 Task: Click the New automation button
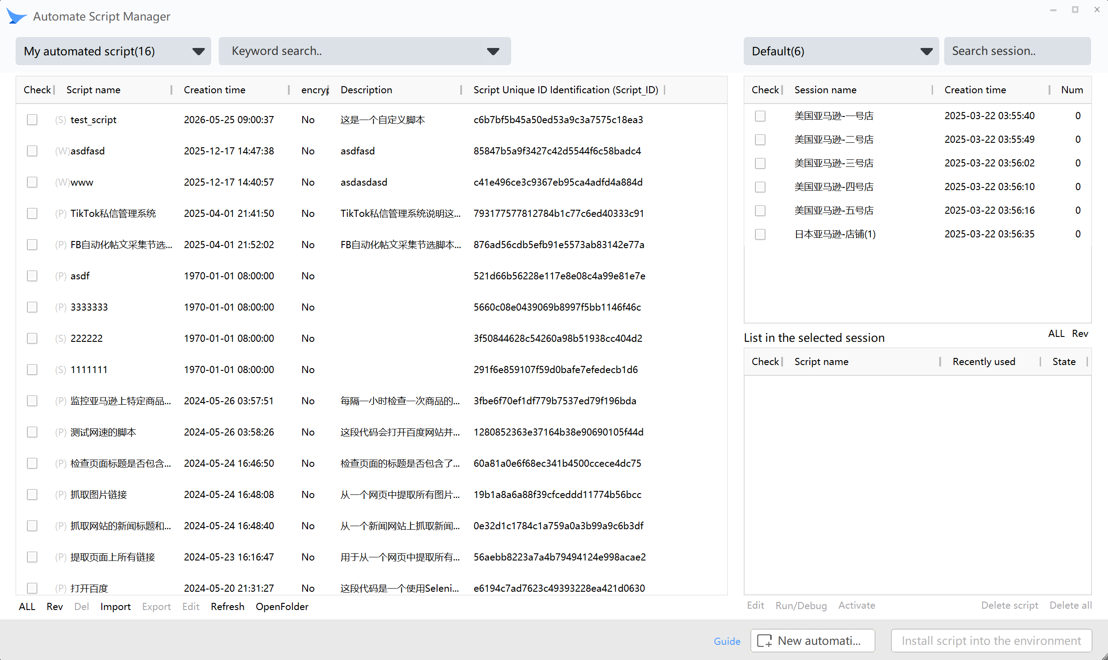click(x=812, y=641)
